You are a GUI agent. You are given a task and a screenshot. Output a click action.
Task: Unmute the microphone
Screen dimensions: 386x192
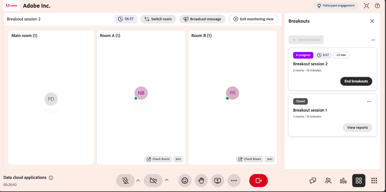point(125,181)
